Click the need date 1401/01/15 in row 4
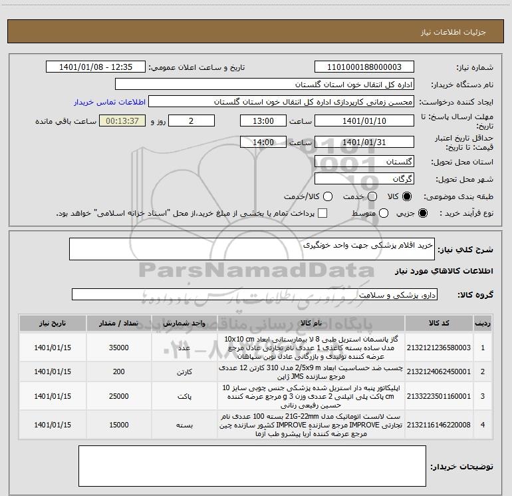512x496 pixels. point(53,425)
